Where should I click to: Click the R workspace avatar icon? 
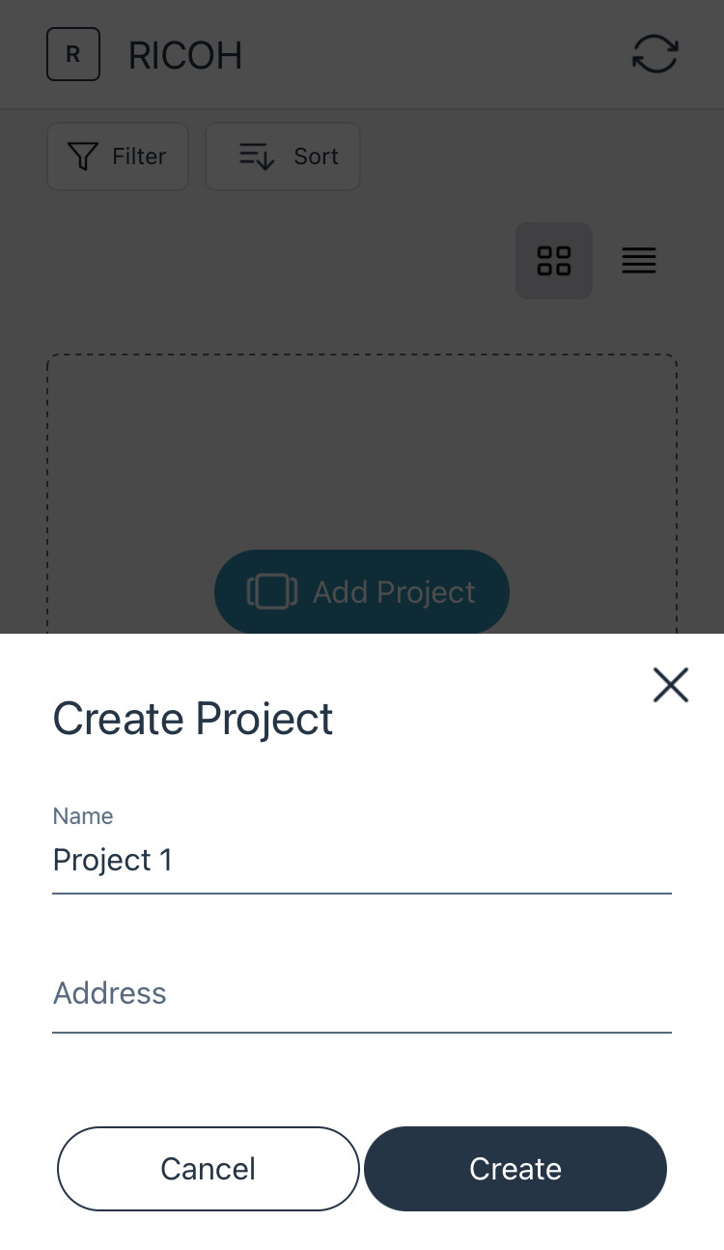click(x=73, y=54)
